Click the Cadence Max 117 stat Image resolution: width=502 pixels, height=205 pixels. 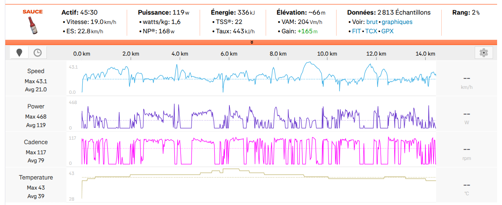pos(36,152)
